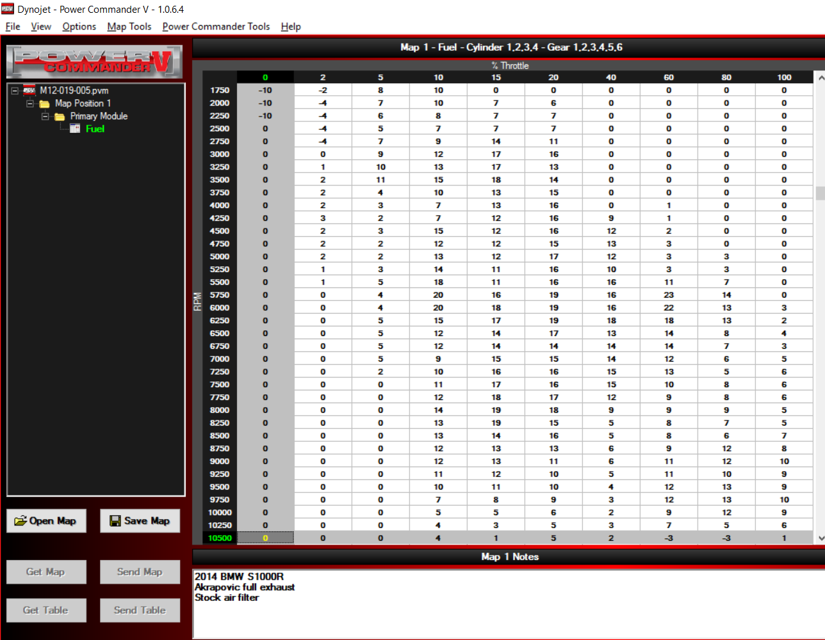825x640 pixels.
Task: Select the Fuel table icon in tree
Action: 75,129
